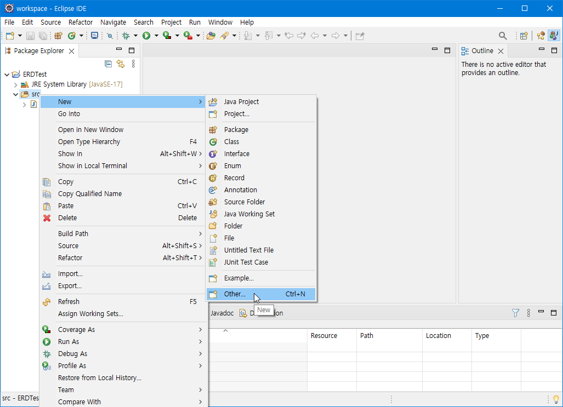Image resolution: width=563 pixels, height=407 pixels.
Task: Click the New Java Class toolbar icon
Action: pyautogui.click(x=72, y=36)
